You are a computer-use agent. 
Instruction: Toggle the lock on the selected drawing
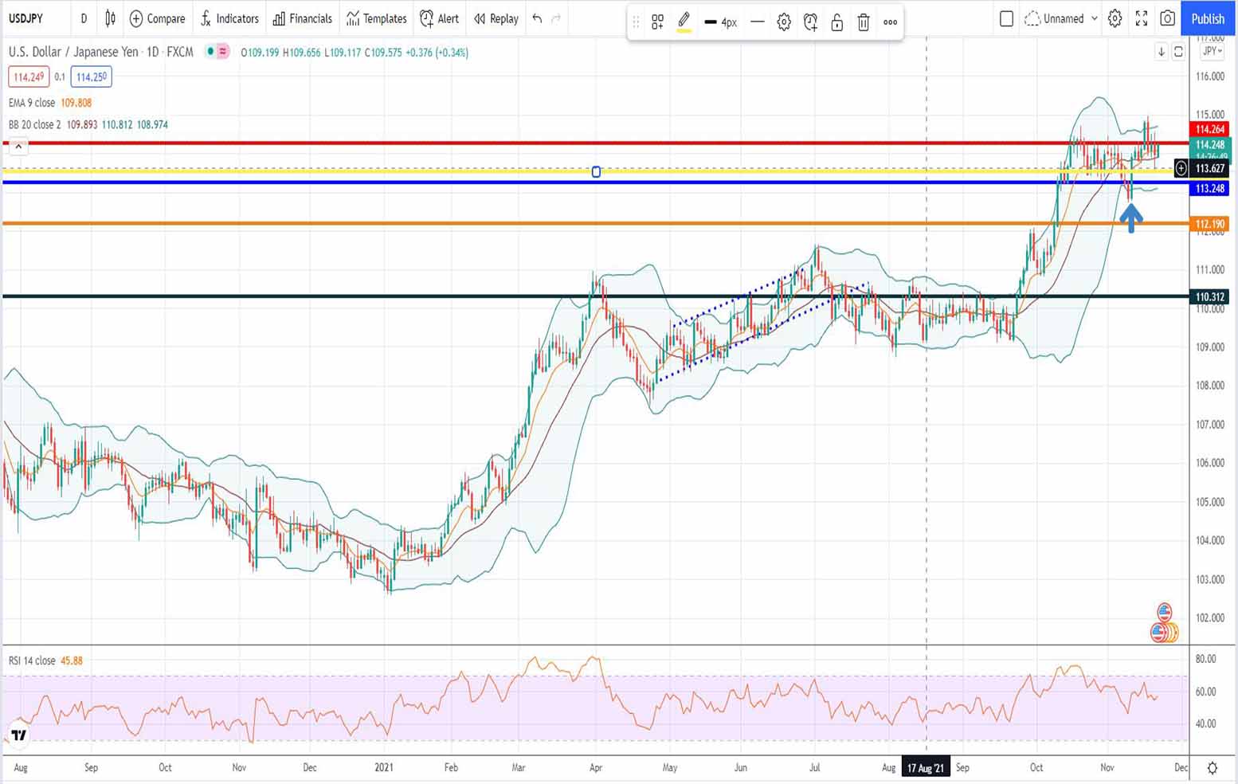tap(836, 22)
